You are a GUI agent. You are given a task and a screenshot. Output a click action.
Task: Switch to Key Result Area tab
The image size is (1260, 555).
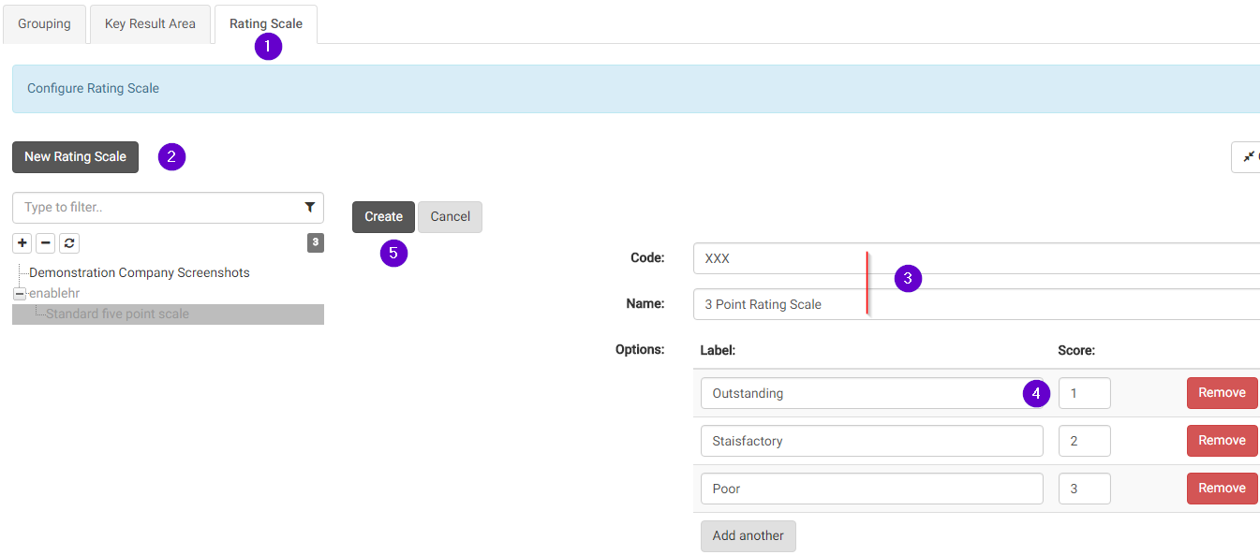point(150,24)
